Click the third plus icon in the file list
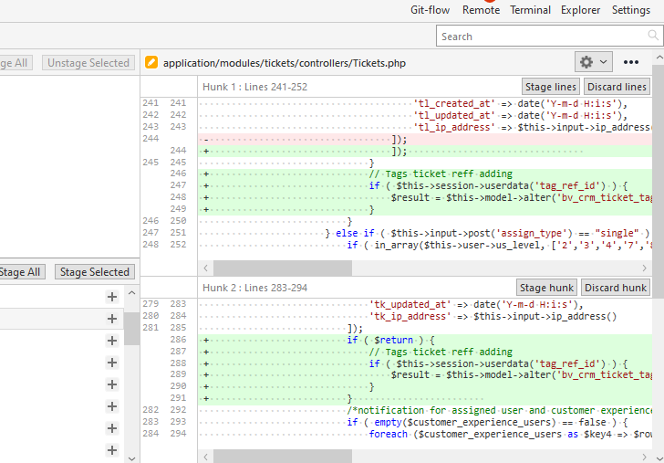The image size is (664, 463). coord(112,341)
